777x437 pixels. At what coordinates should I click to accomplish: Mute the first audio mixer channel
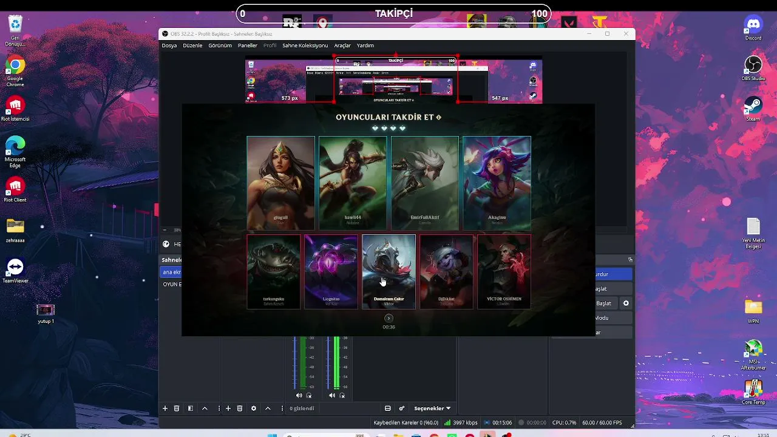pyautogui.click(x=299, y=396)
